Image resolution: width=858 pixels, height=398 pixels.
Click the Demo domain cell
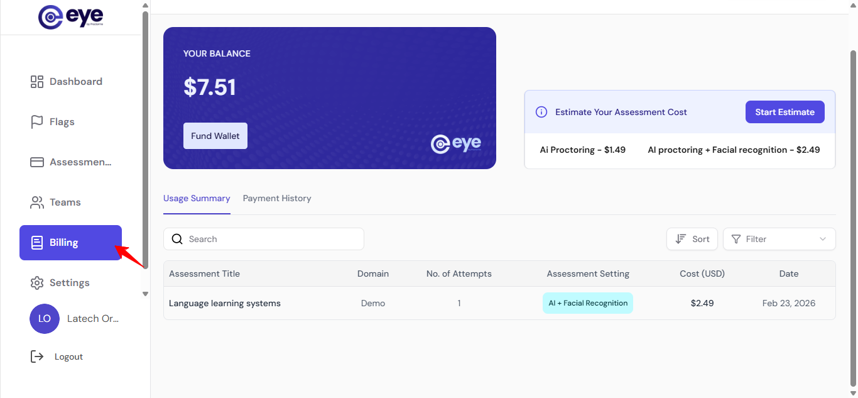(373, 303)
